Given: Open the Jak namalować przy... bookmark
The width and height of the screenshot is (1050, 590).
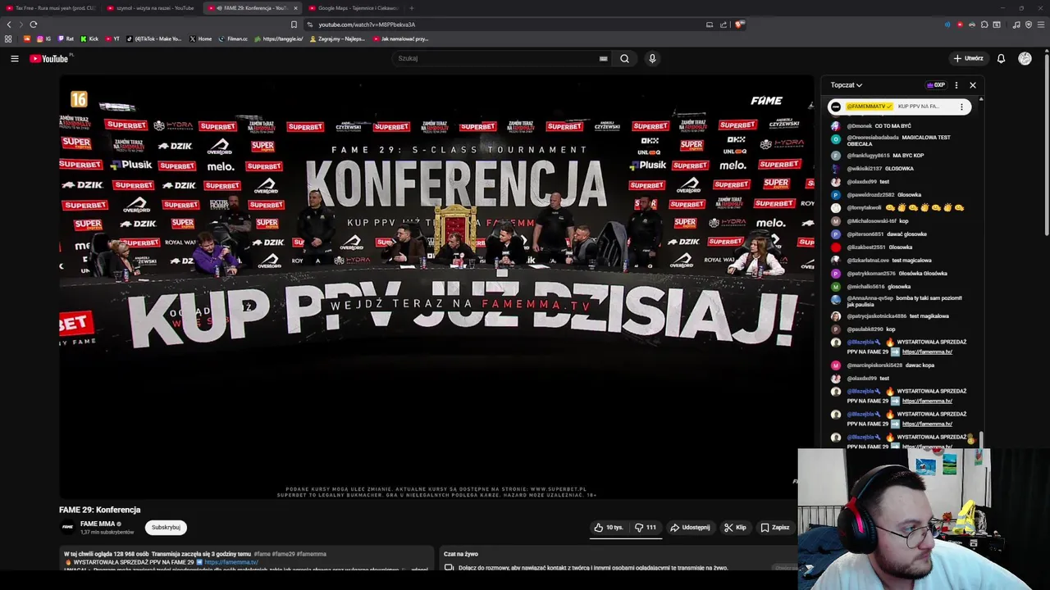Looking at the screenshot, I should [400, 39].
